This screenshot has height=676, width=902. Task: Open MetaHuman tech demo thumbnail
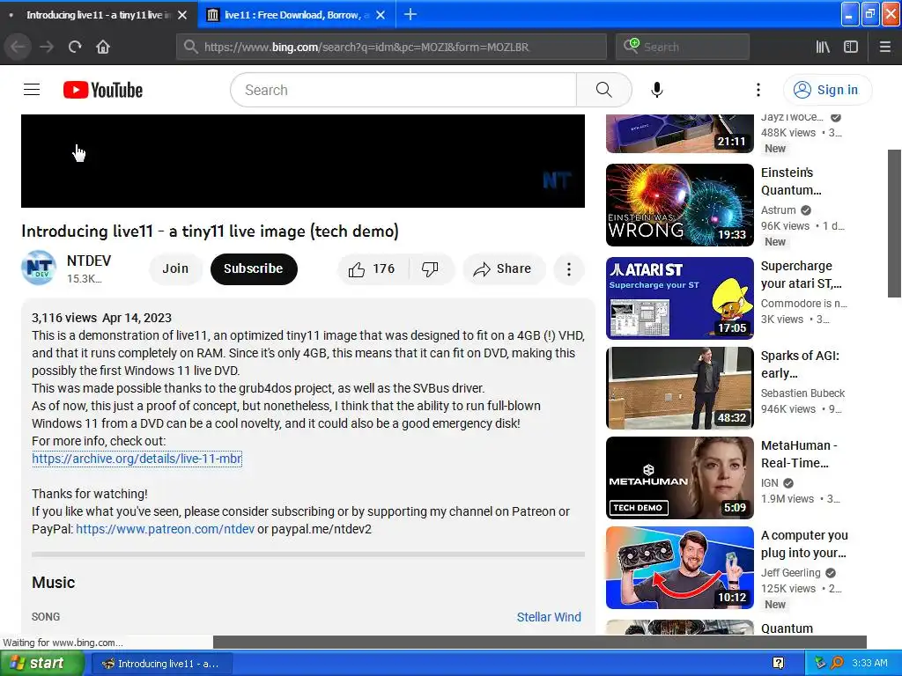pyautogui.click(x=679, y=478)
